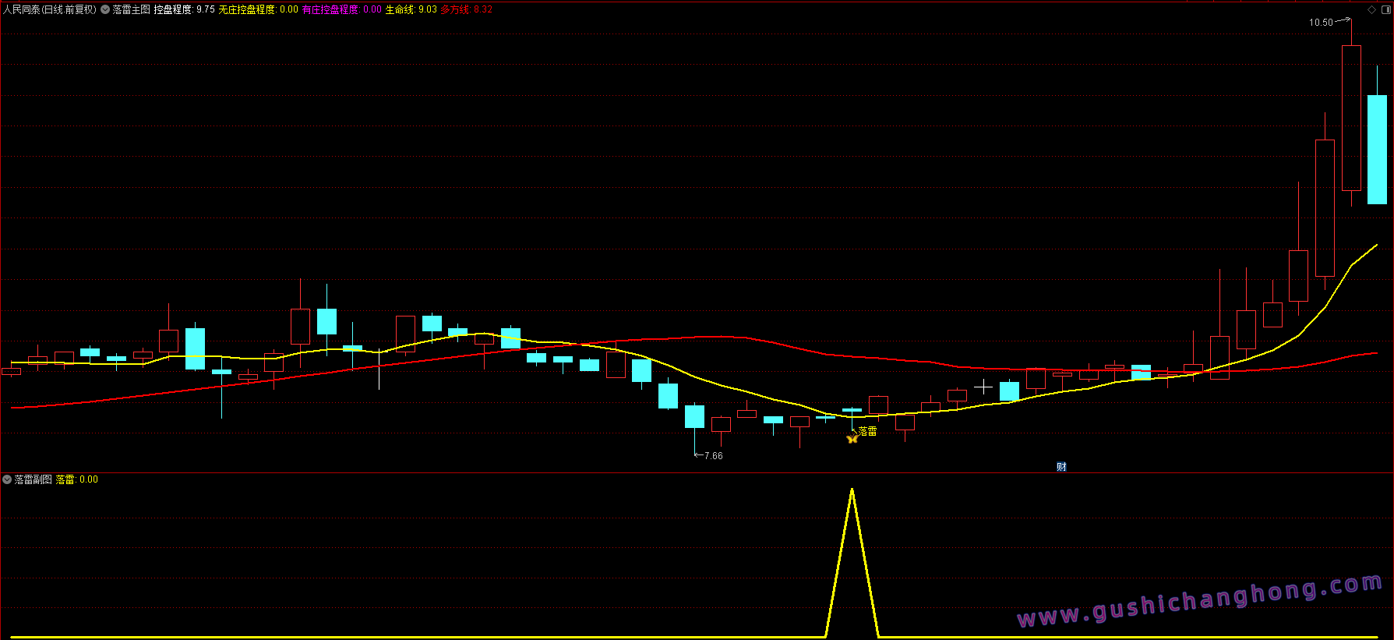Select the last large cyan candlestick
Image resolution: width=1394 pixels, height=640 pixels.
(x=1377, y=150)
